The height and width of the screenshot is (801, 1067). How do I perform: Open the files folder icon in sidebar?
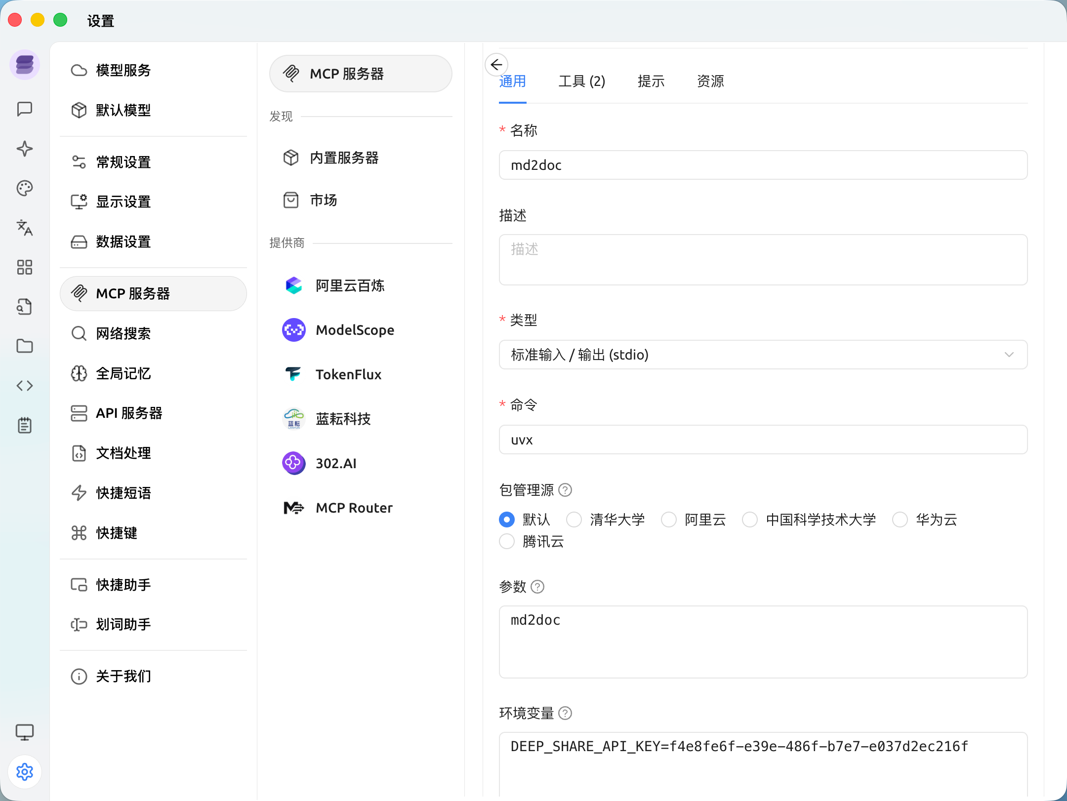click(x=24, y=346)
